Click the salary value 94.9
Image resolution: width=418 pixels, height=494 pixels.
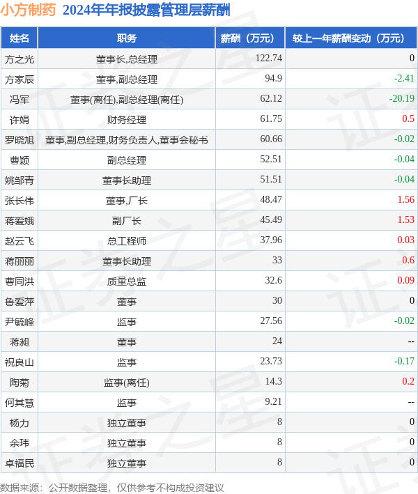click(273, 79)
